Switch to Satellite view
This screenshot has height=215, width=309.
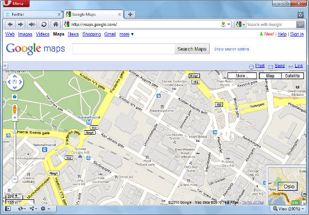293,76
